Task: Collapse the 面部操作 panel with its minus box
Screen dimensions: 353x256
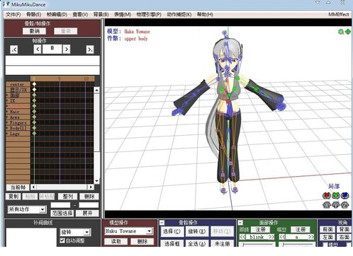Action: [240, 222]
